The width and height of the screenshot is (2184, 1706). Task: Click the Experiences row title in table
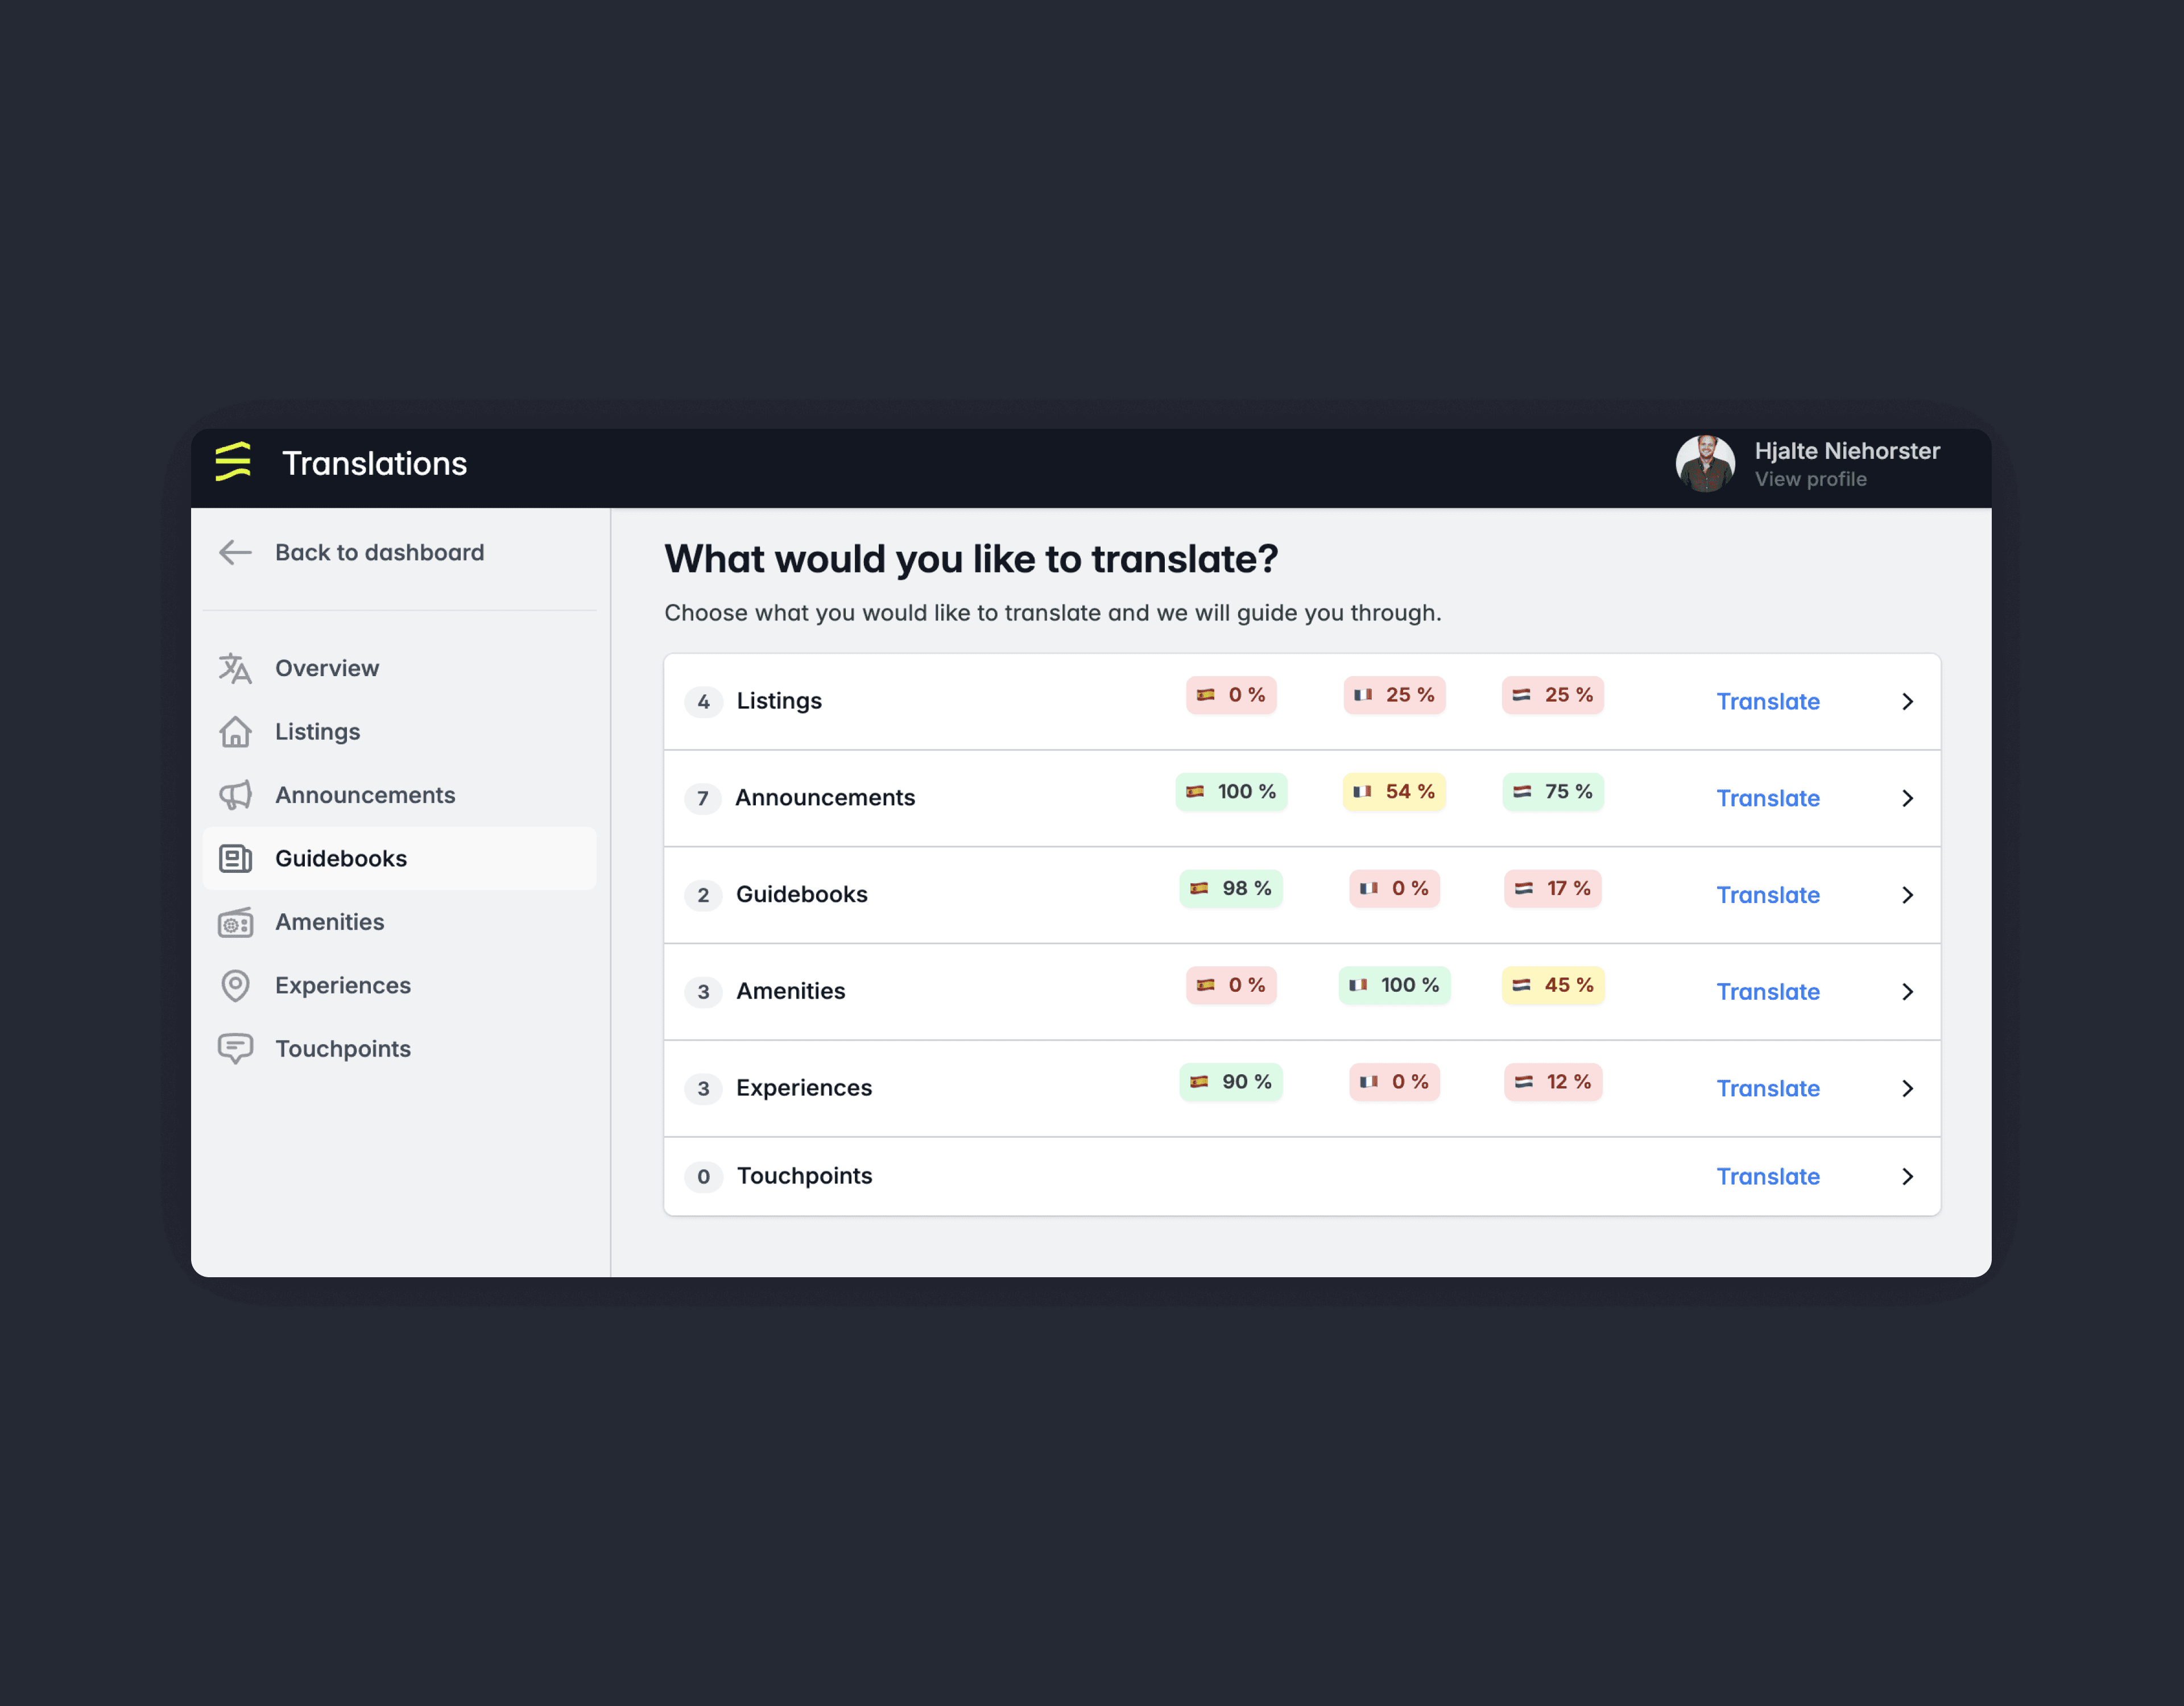[x=804, y=1088]
